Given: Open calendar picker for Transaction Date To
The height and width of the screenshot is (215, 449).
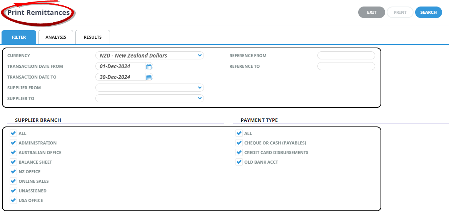Looking at the screenshot, I should (x=149, y=77).
